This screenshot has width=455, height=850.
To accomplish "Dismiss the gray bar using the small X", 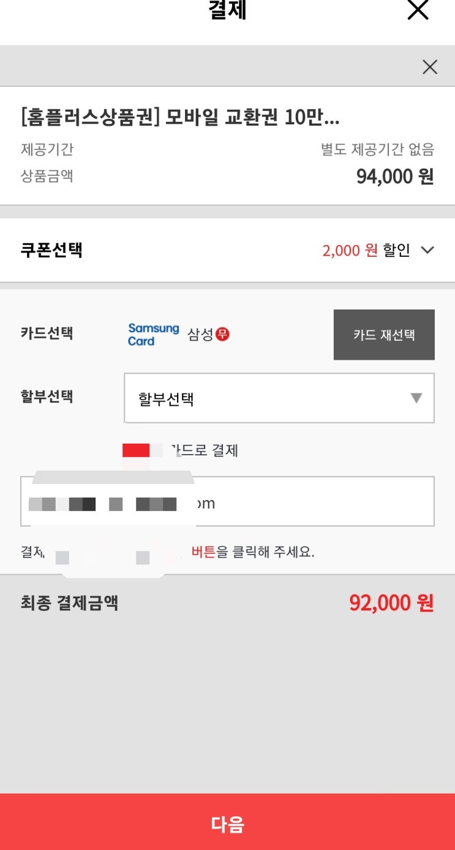I will 430,67.
